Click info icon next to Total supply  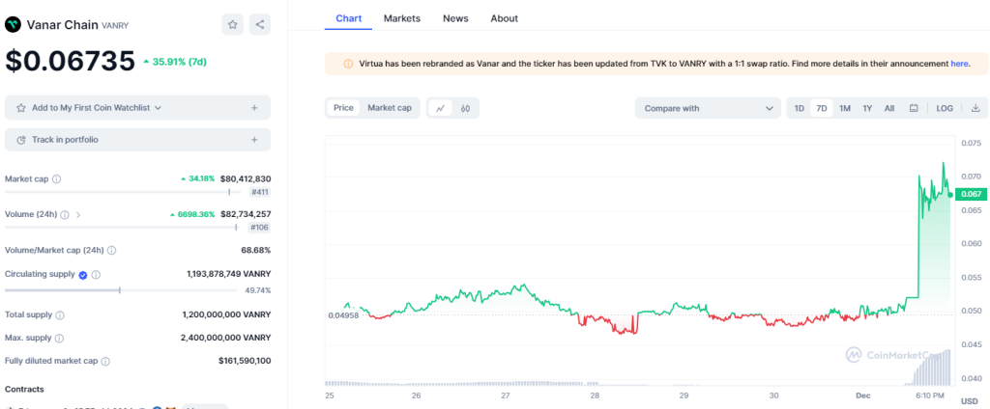point(59,314)
